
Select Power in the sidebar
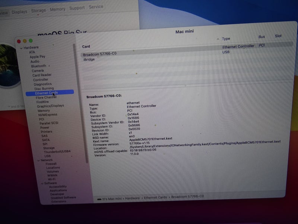pyautogui.click(x=44, y=128)
